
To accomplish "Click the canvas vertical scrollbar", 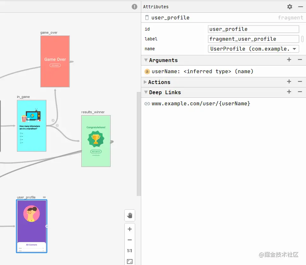I will pos(139,144).
